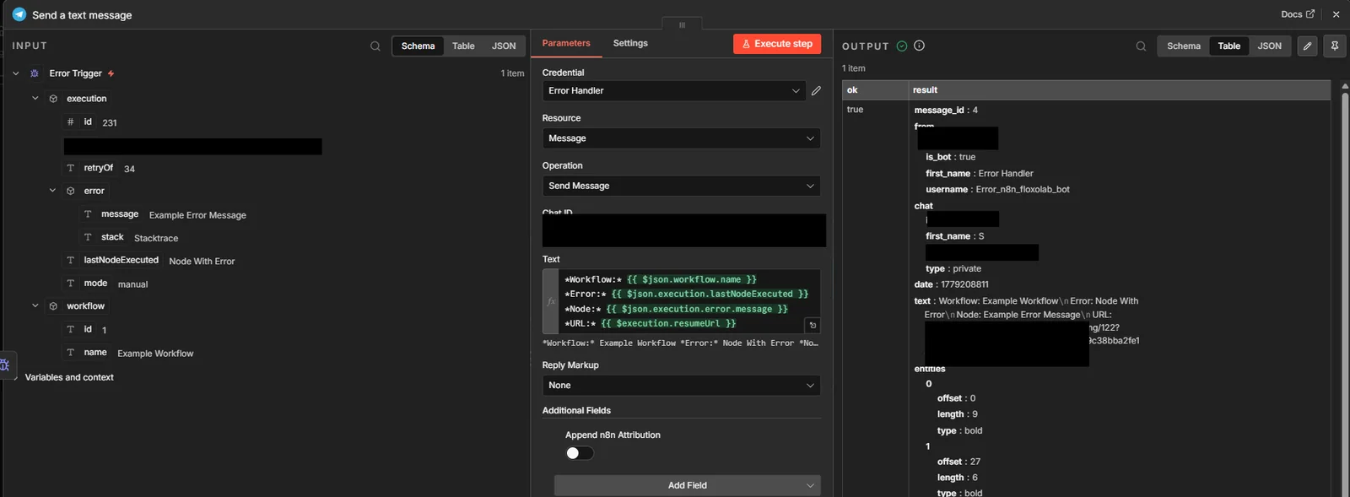Collapse the Error Trigger tree node
1350x497 pixels.
point(15,73)
